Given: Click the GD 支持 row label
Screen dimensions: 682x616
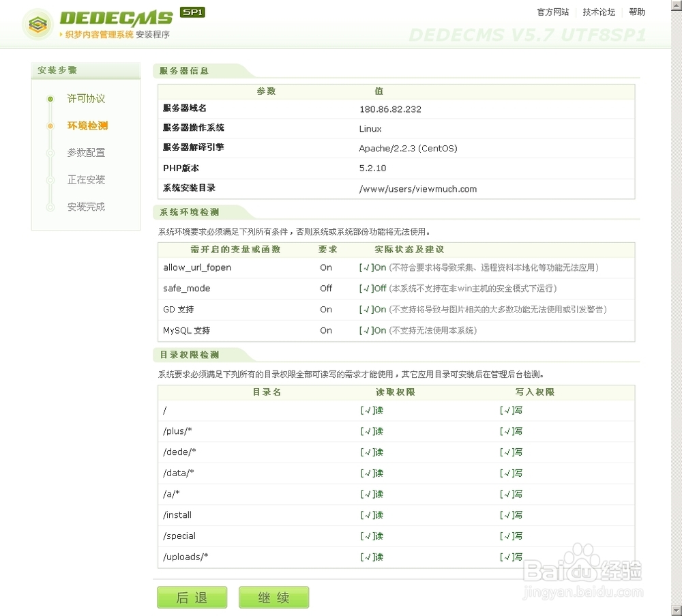Looking at the screenshot, I should [178, 309].
